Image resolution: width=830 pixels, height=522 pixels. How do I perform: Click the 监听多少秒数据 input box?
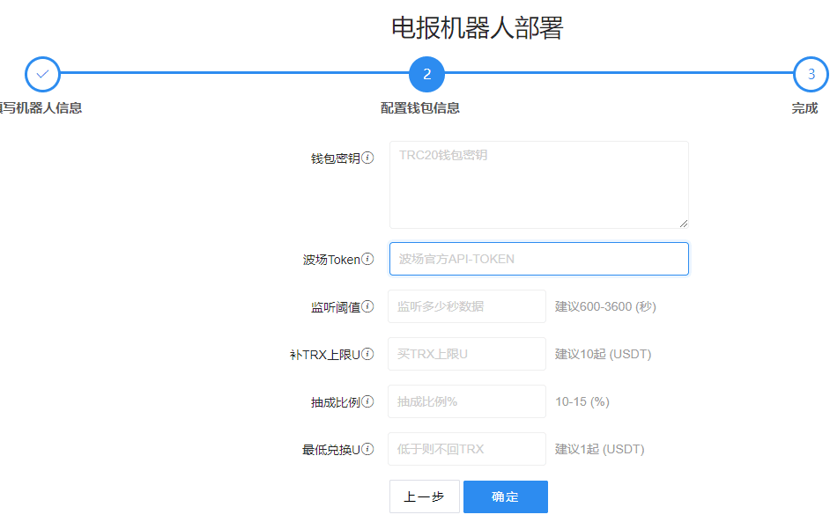(467, 306)
